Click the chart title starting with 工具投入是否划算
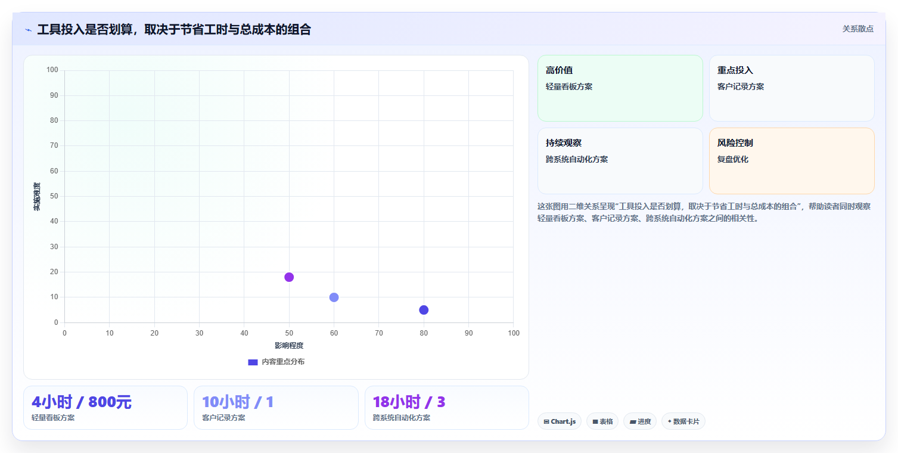This screenshot has height=453, width=898. pos(174,29)
